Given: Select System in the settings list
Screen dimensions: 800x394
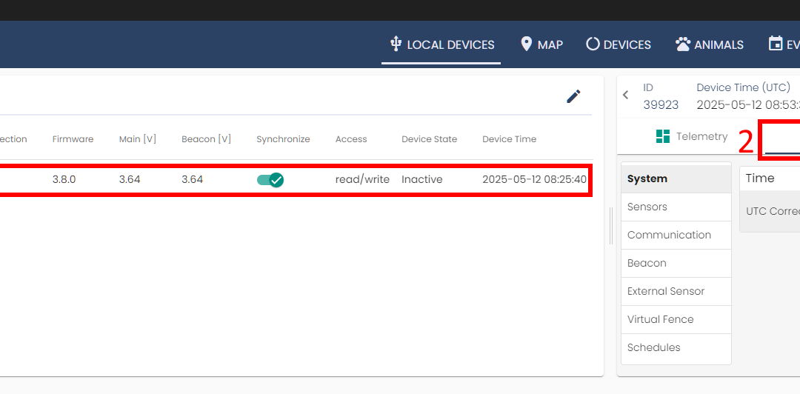Looking at the screenshot, I should point(676,178).
